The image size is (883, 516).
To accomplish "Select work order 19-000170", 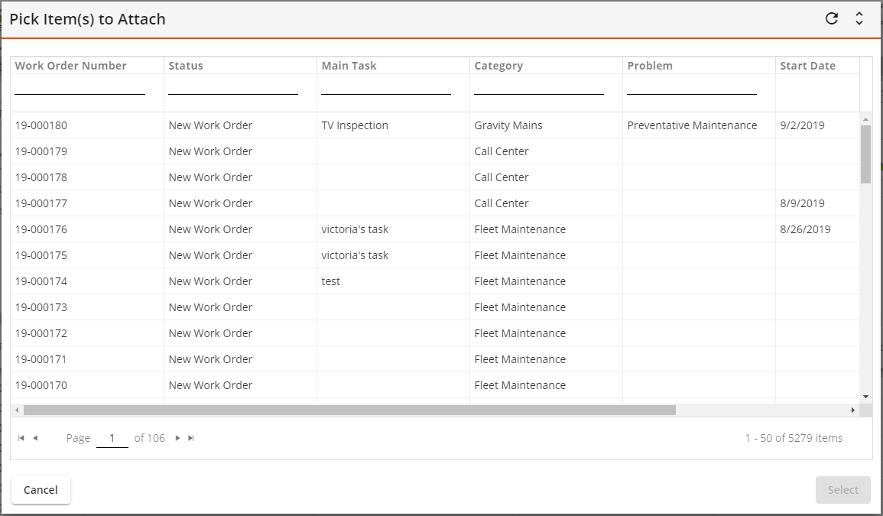I will click(x=41, y=385).
